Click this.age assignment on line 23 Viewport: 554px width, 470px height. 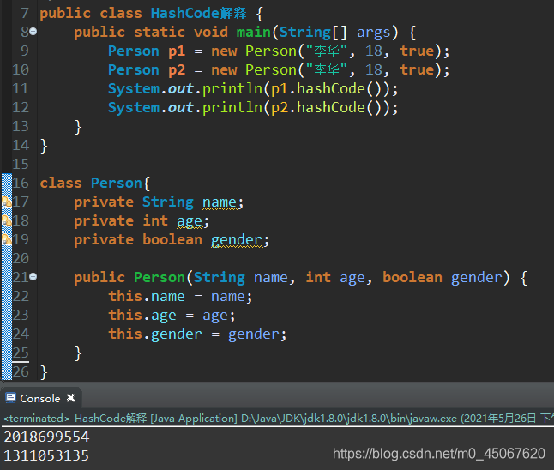[172, 316]
